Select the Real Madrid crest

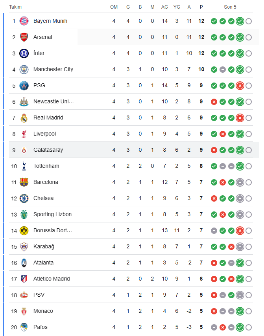click(24, 118)
